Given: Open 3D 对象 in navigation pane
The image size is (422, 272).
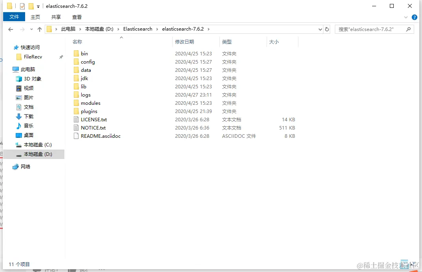Looking at the screenshot, I should [29, 79].
